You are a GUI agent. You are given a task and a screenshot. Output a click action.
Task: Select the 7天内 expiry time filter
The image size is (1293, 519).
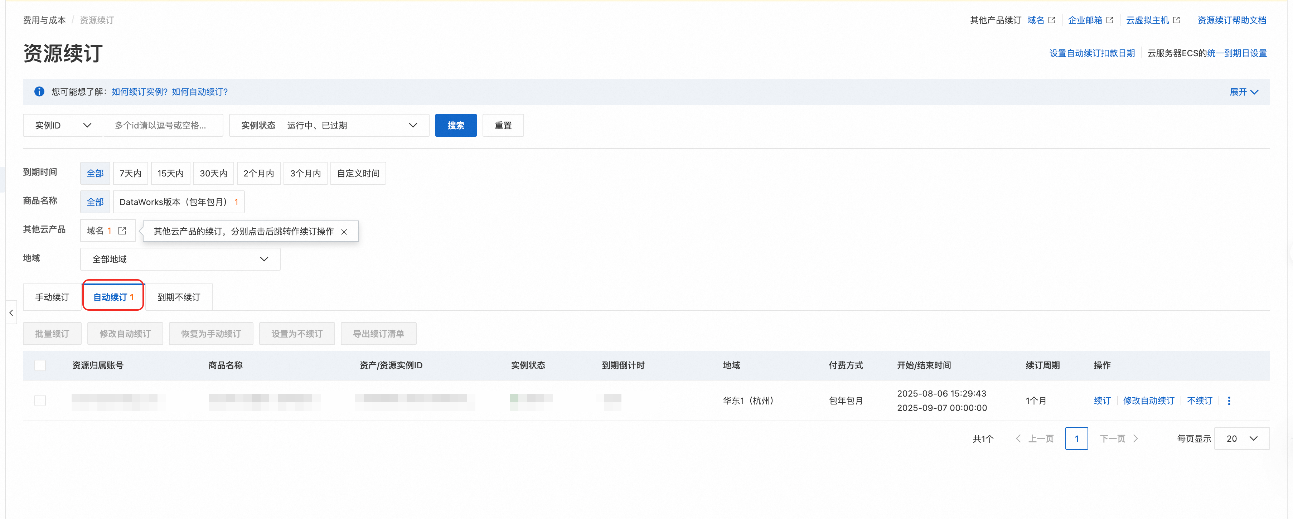130,173
